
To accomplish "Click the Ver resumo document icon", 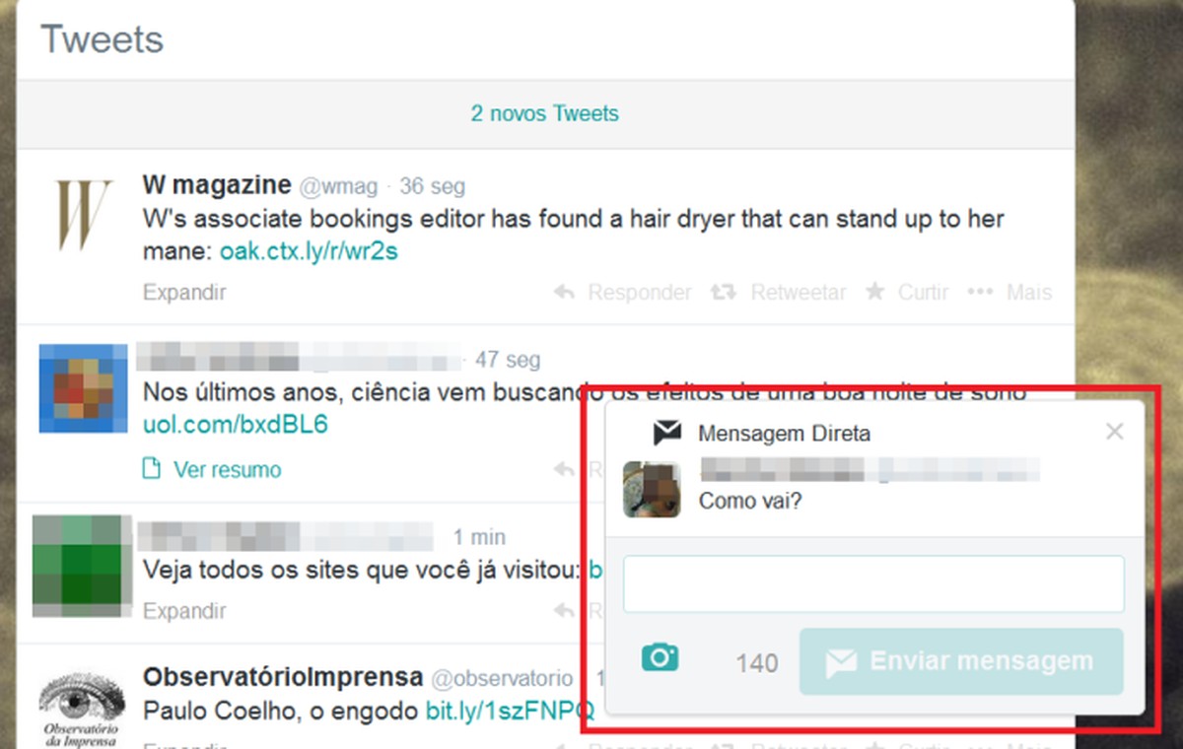I will point(150,470).
